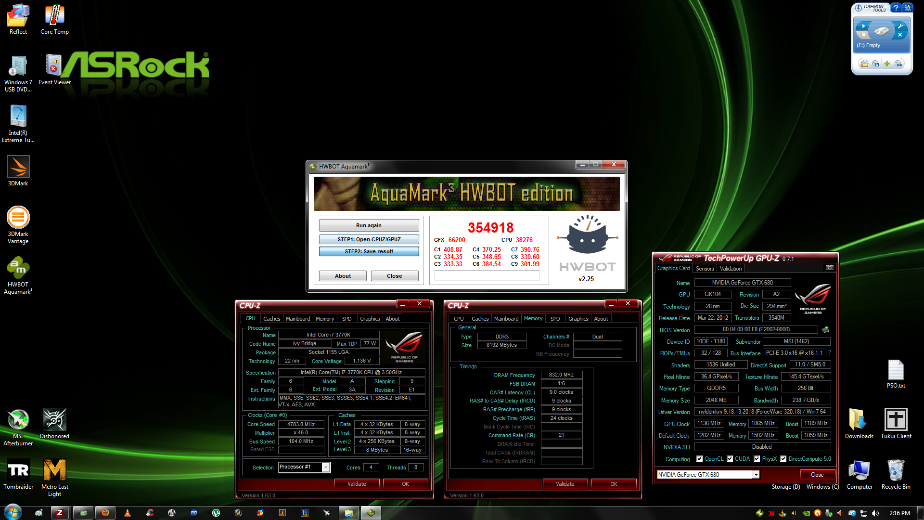Toggle the CUDA checkbox in GPU-Z
This screenshot has width=924, height=520.
730,459
